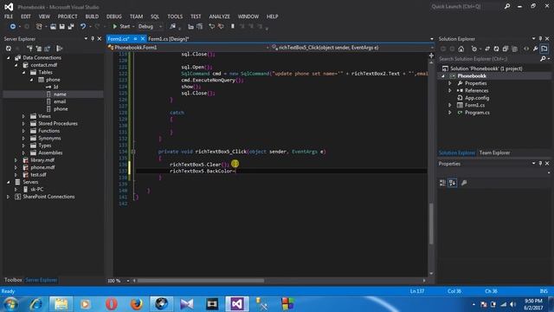The width and height of the screenshot is (554, 312).
Task: Open Firefox from the Windows taskbar
Action: click(136, 304)
